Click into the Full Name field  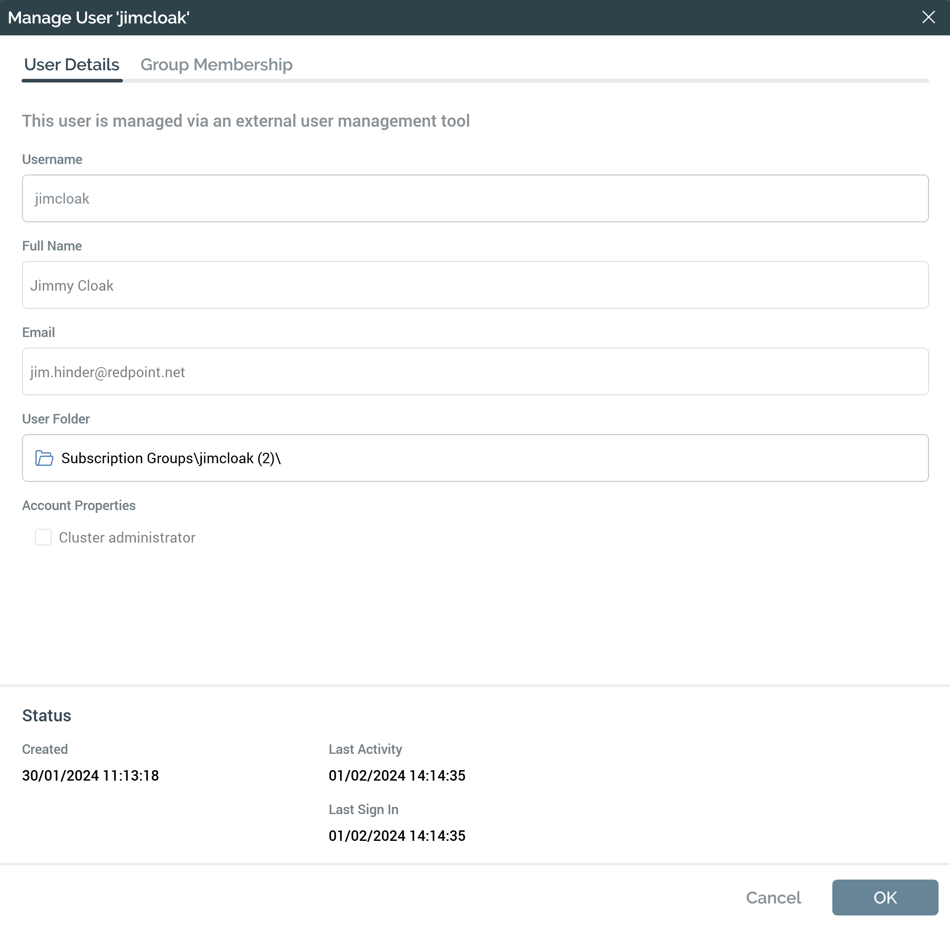475,285
